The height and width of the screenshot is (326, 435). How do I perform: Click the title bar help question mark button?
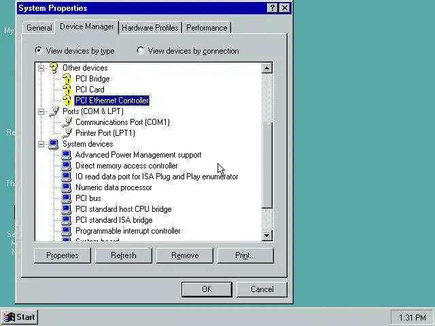273,8
